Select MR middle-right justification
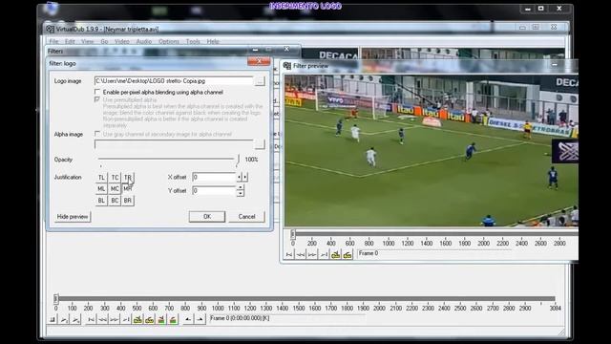This screenshot has height=344, width=611. pyautogui.click(x=128, y=189)
